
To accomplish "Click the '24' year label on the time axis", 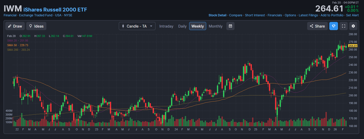I will pos(176,130).
